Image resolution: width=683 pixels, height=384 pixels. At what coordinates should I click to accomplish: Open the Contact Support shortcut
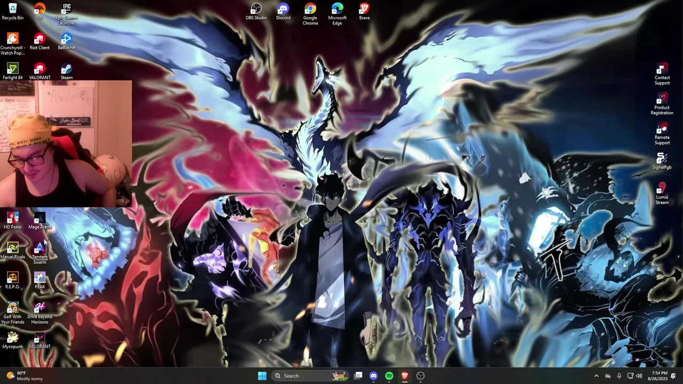click(662, 74)
